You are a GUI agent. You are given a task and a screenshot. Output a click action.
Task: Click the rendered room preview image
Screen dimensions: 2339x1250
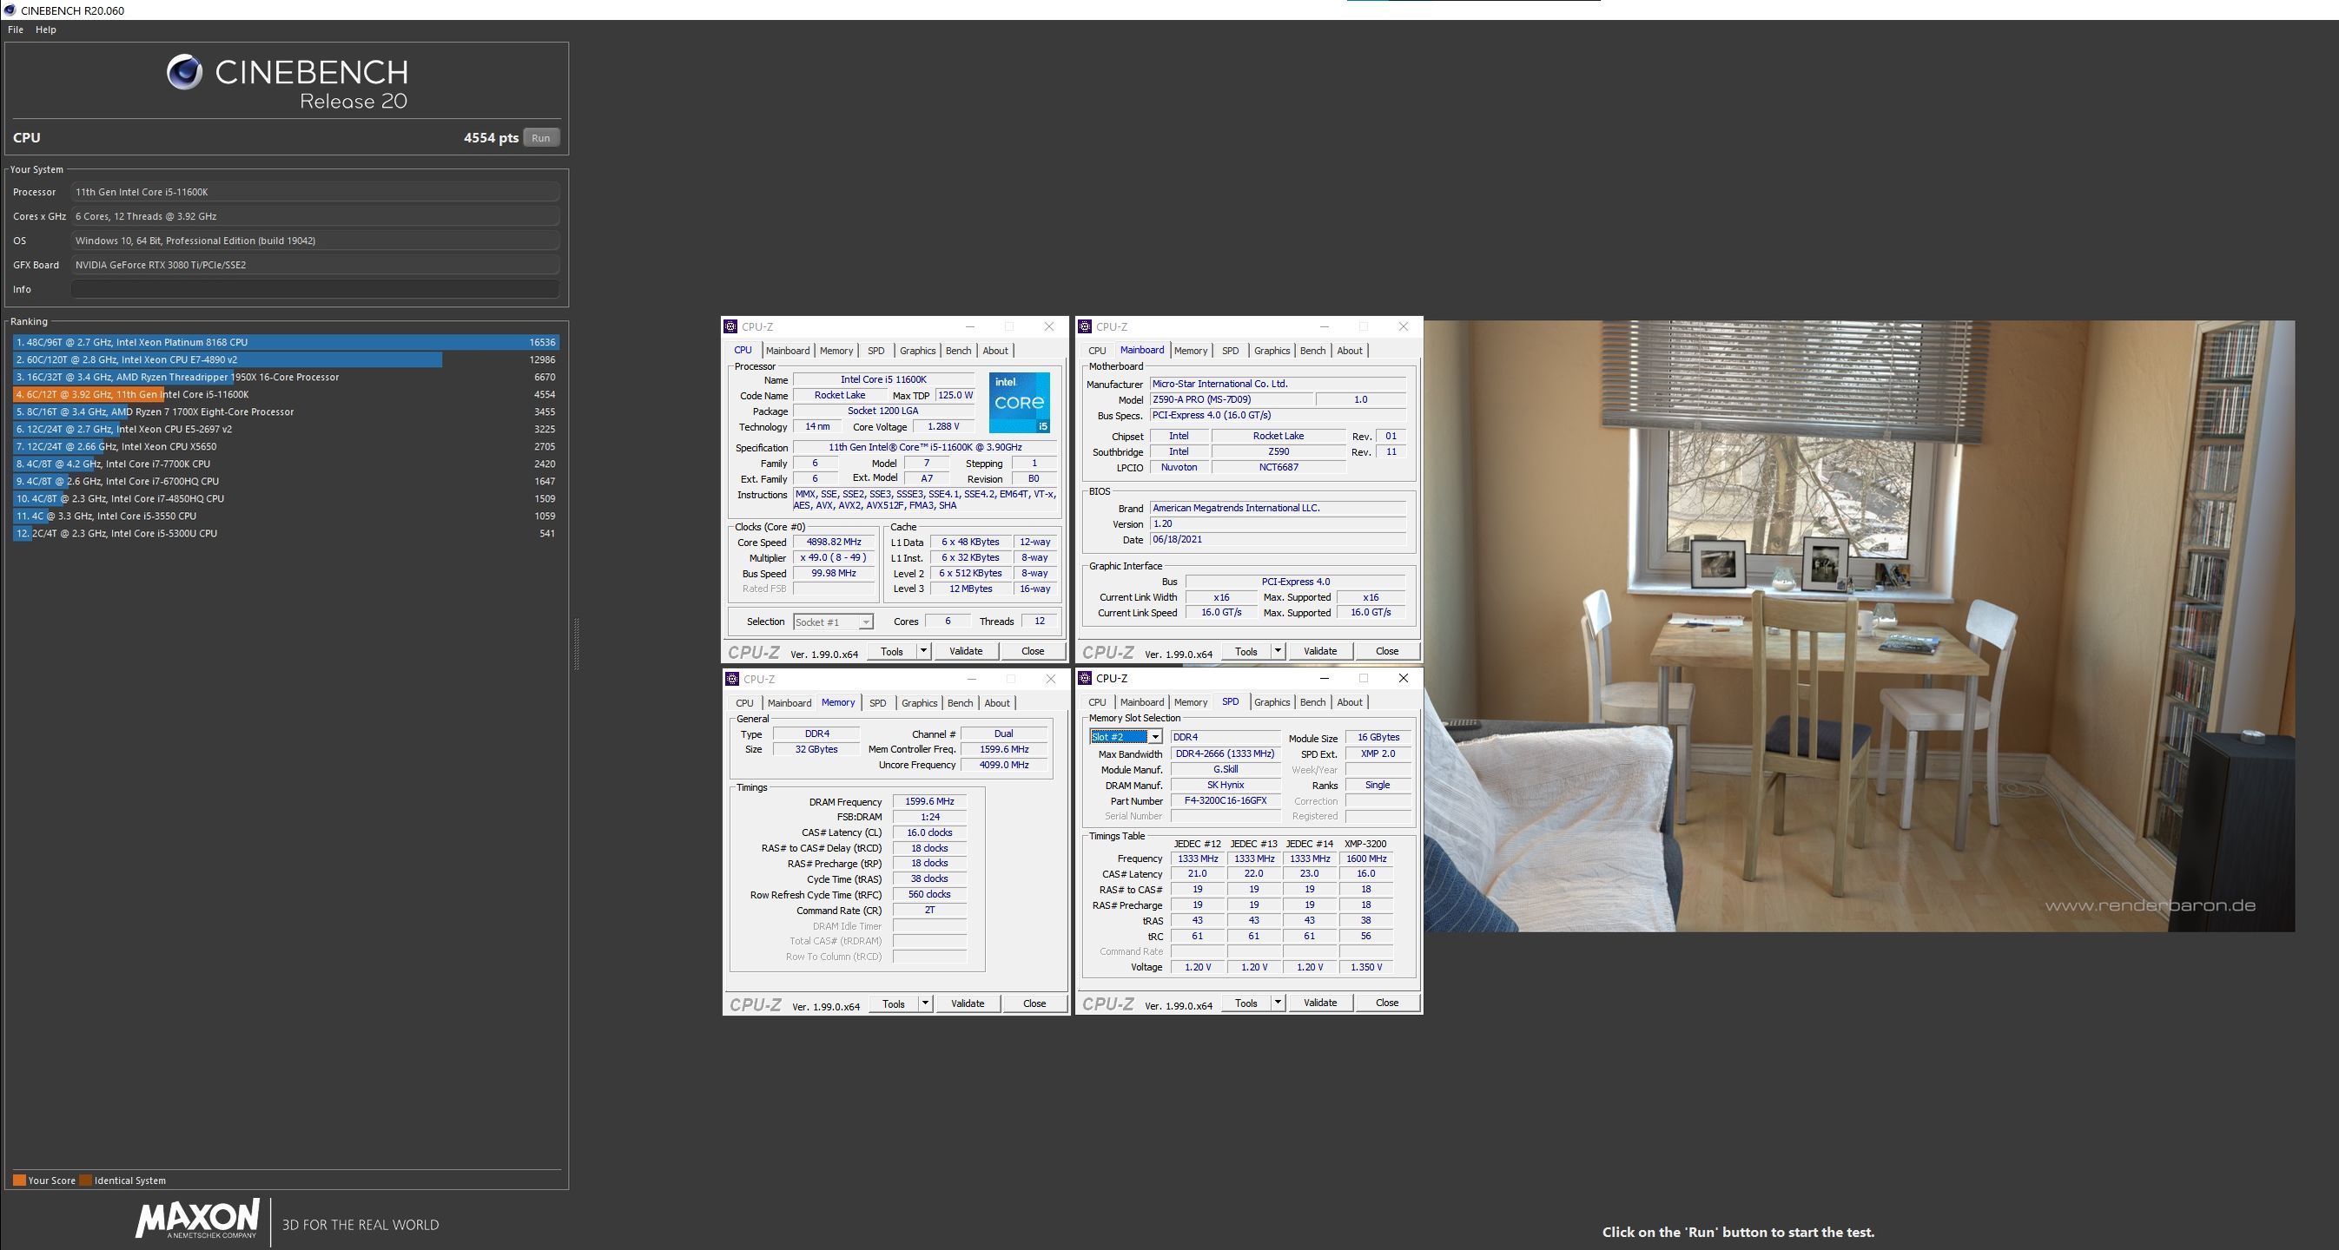tap(1859, 626)
